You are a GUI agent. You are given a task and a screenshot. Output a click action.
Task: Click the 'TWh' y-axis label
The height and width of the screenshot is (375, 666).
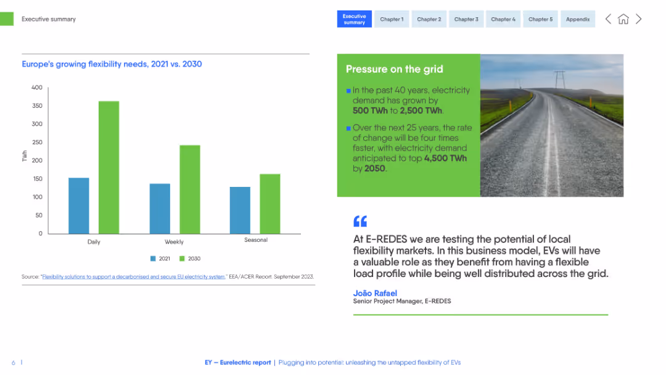pos(25,156)
